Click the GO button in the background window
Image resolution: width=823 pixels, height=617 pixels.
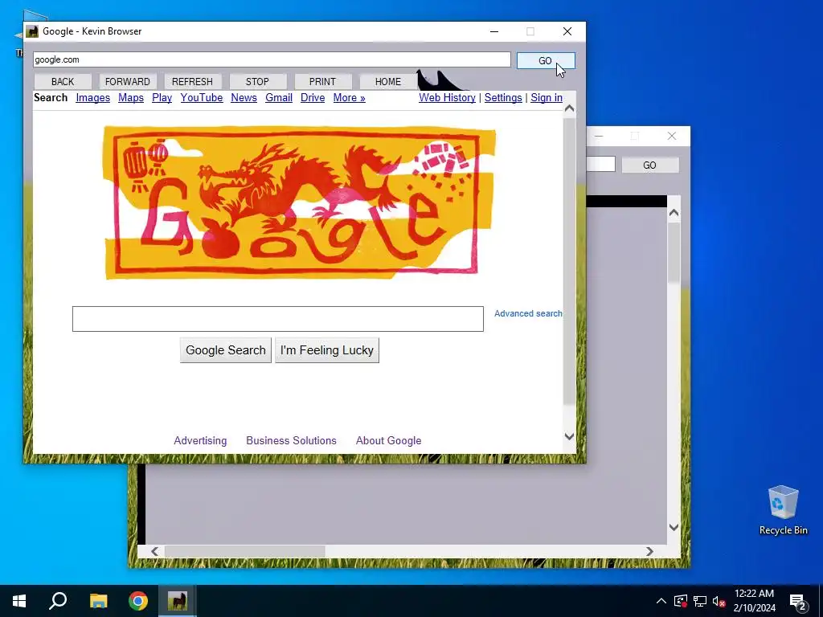point(649,165)
